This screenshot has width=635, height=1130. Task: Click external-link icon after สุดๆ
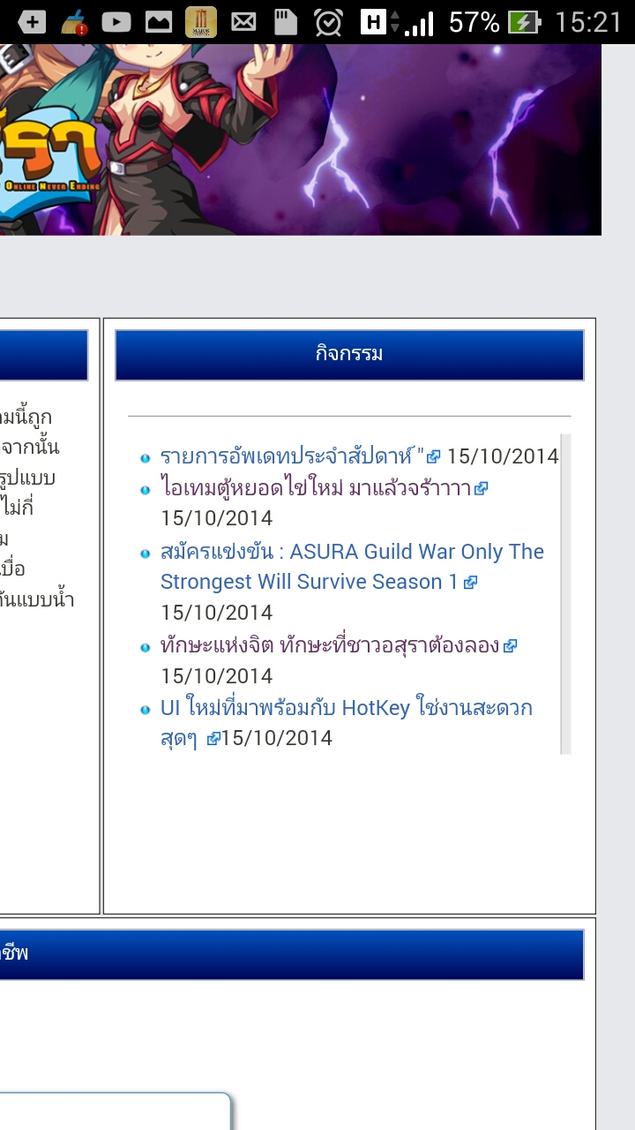coord(213,739)
